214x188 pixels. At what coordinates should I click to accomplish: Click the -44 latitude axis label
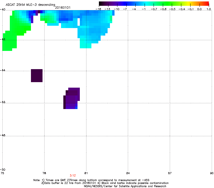(3, 70)
